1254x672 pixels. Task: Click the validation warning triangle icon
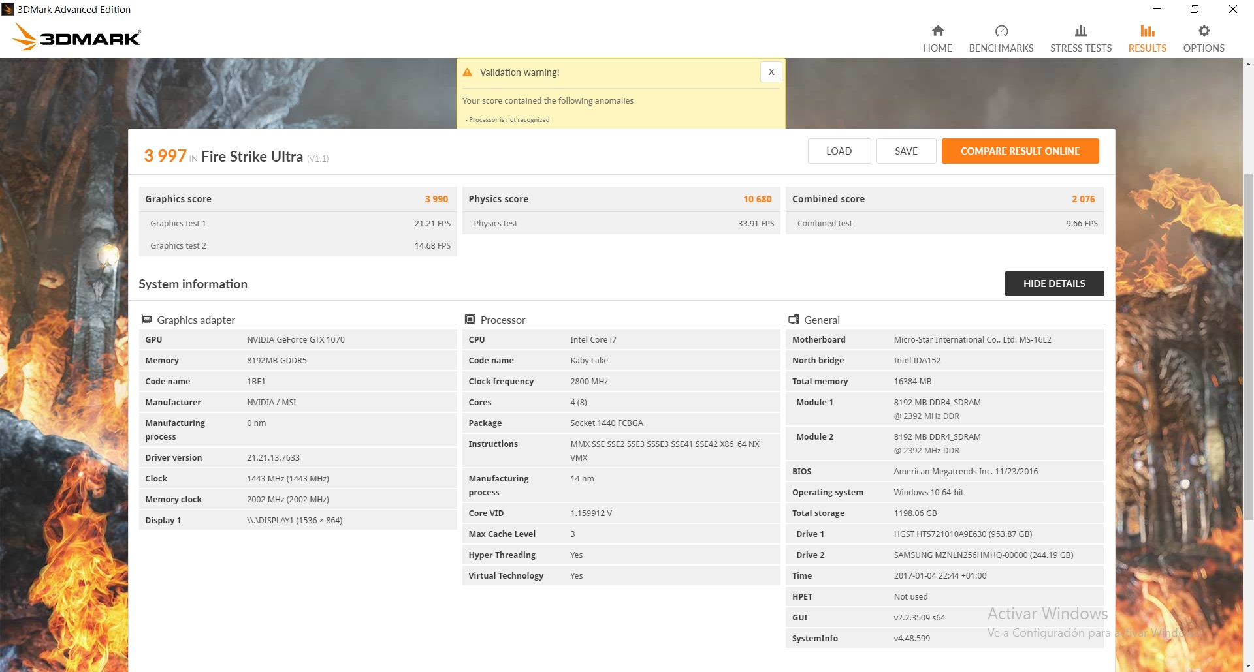tap(467, 72)
